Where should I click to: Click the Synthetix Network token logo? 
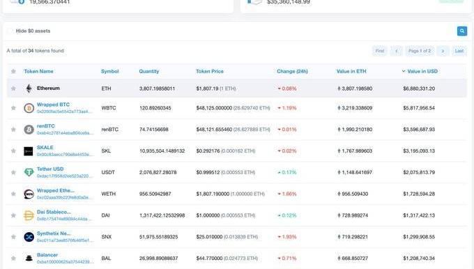[29, 237]
